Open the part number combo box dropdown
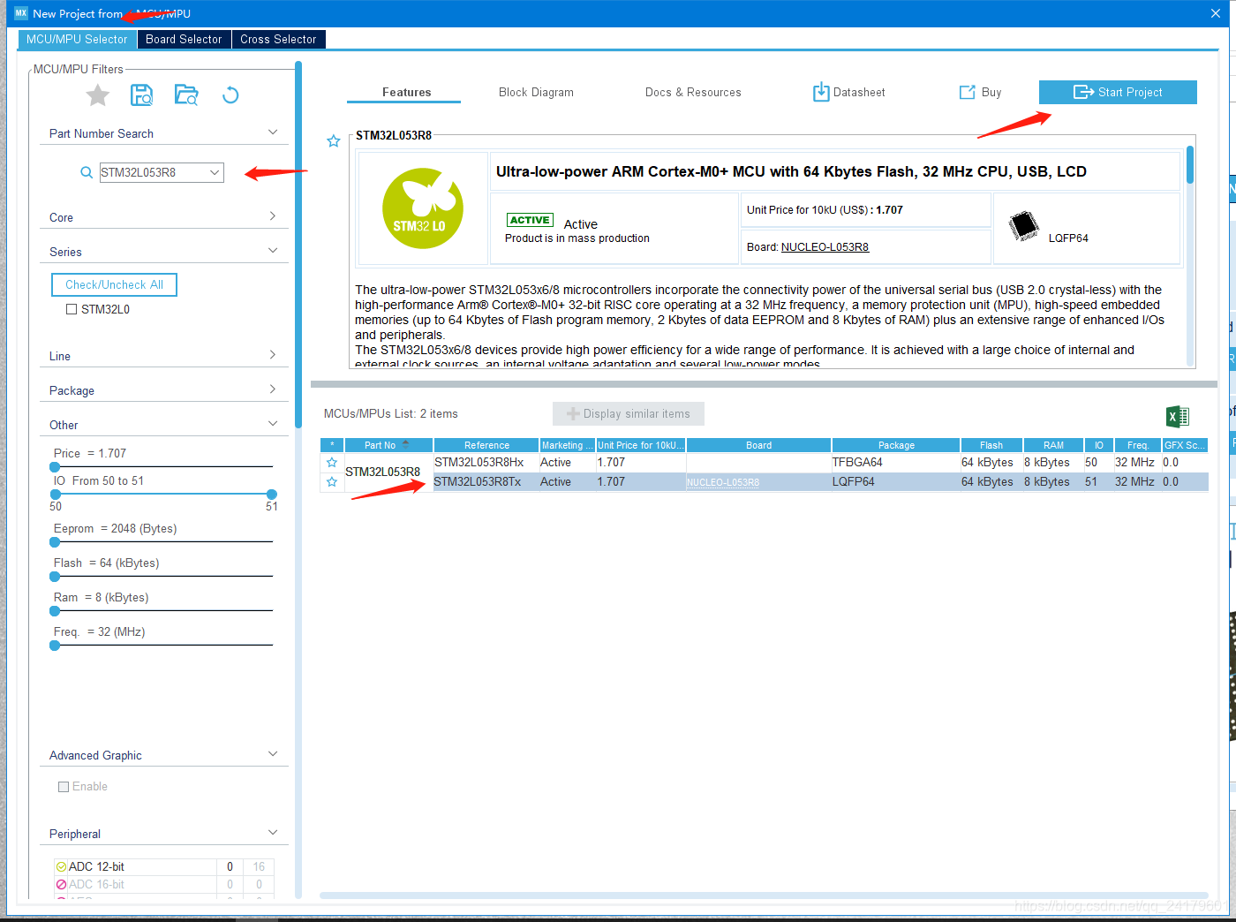 pos(215,173)
